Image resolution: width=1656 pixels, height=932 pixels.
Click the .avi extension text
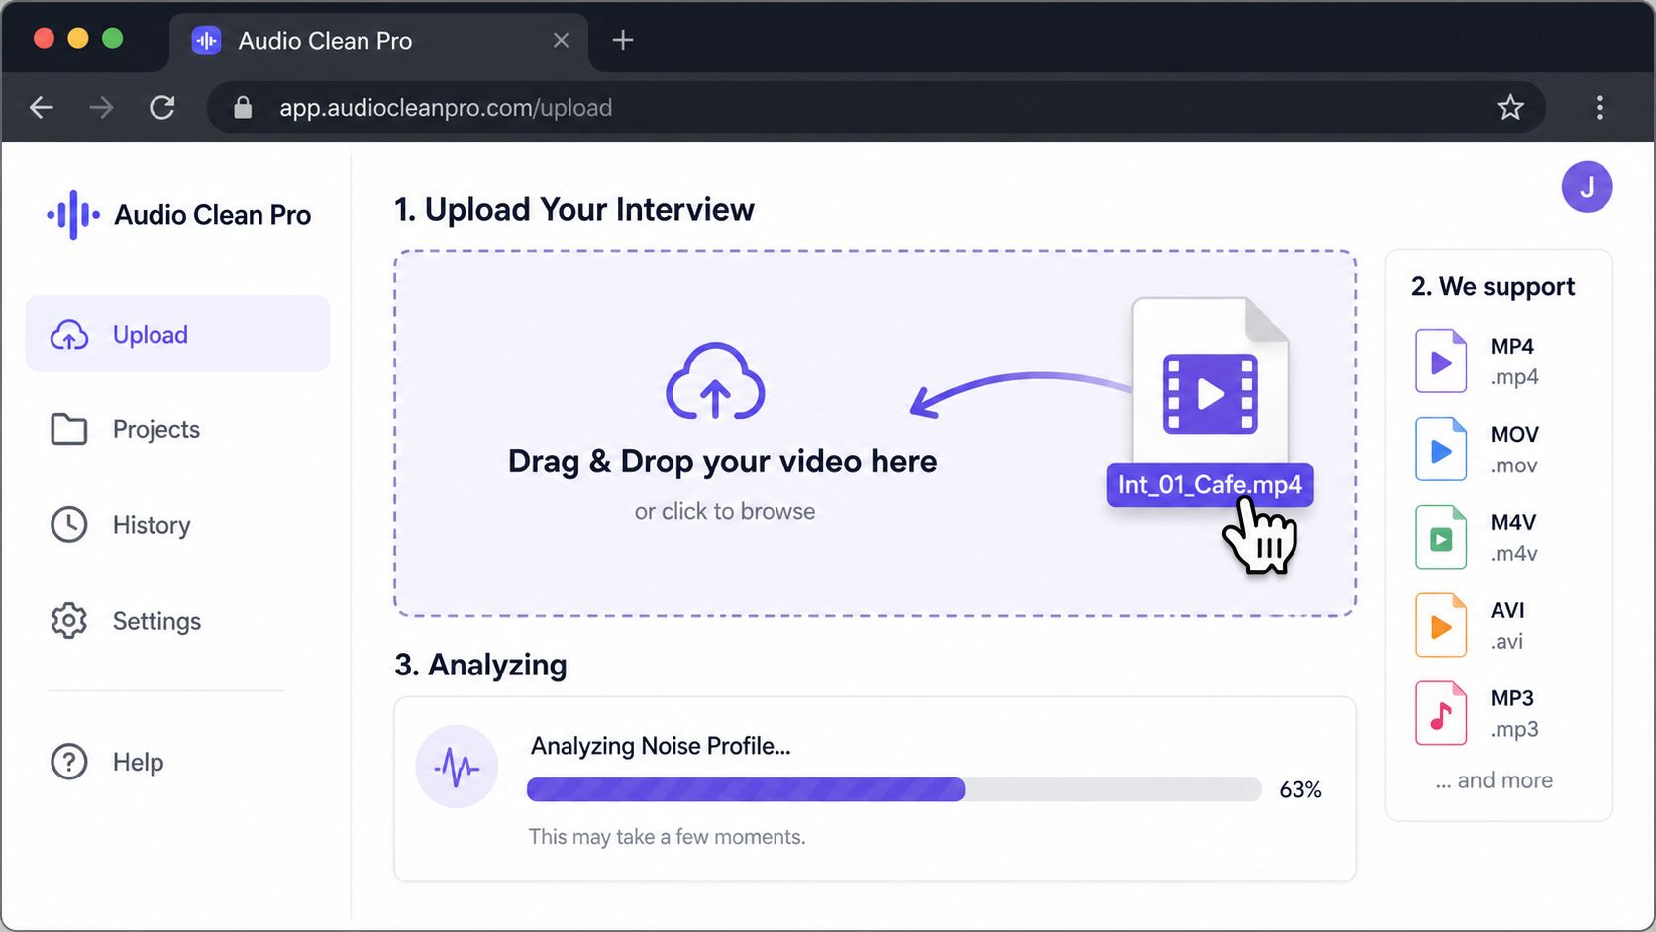point(1507,642)
